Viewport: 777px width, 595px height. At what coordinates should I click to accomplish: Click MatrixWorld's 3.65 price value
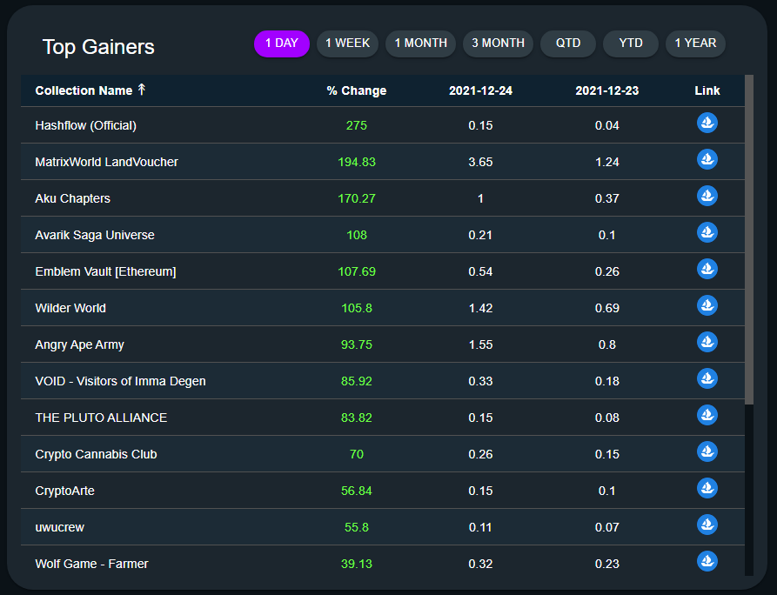coord(480,162)
